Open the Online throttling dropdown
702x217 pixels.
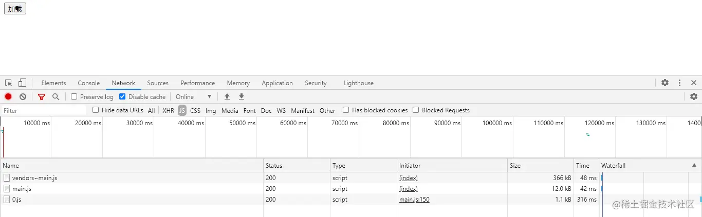click(x=194, y=96)
